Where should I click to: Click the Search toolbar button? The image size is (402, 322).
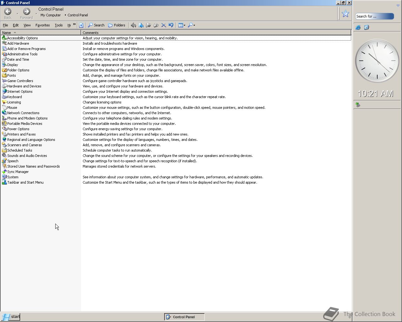click(96, 25)
